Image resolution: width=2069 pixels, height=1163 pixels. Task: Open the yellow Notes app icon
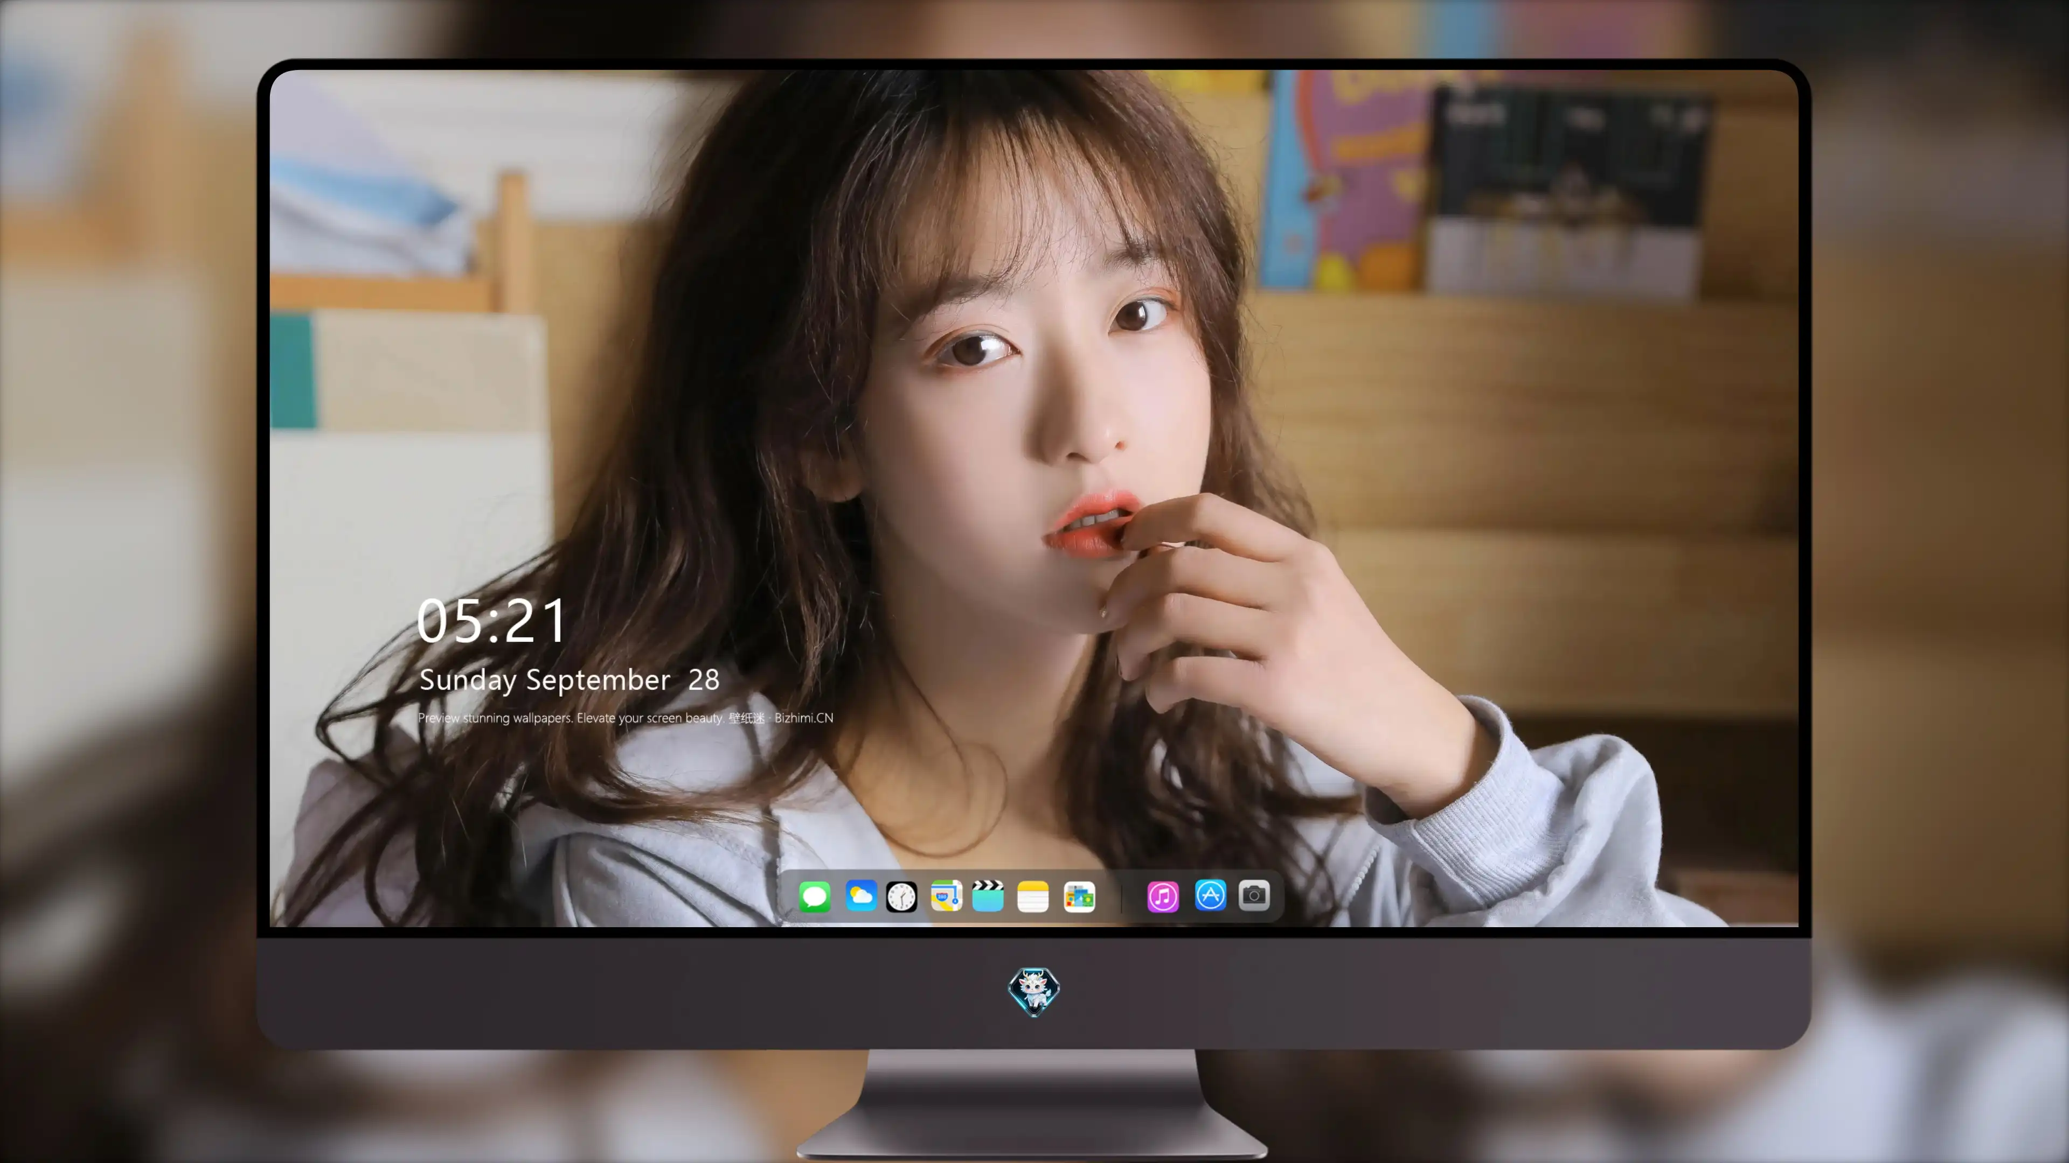[1033, 896]
